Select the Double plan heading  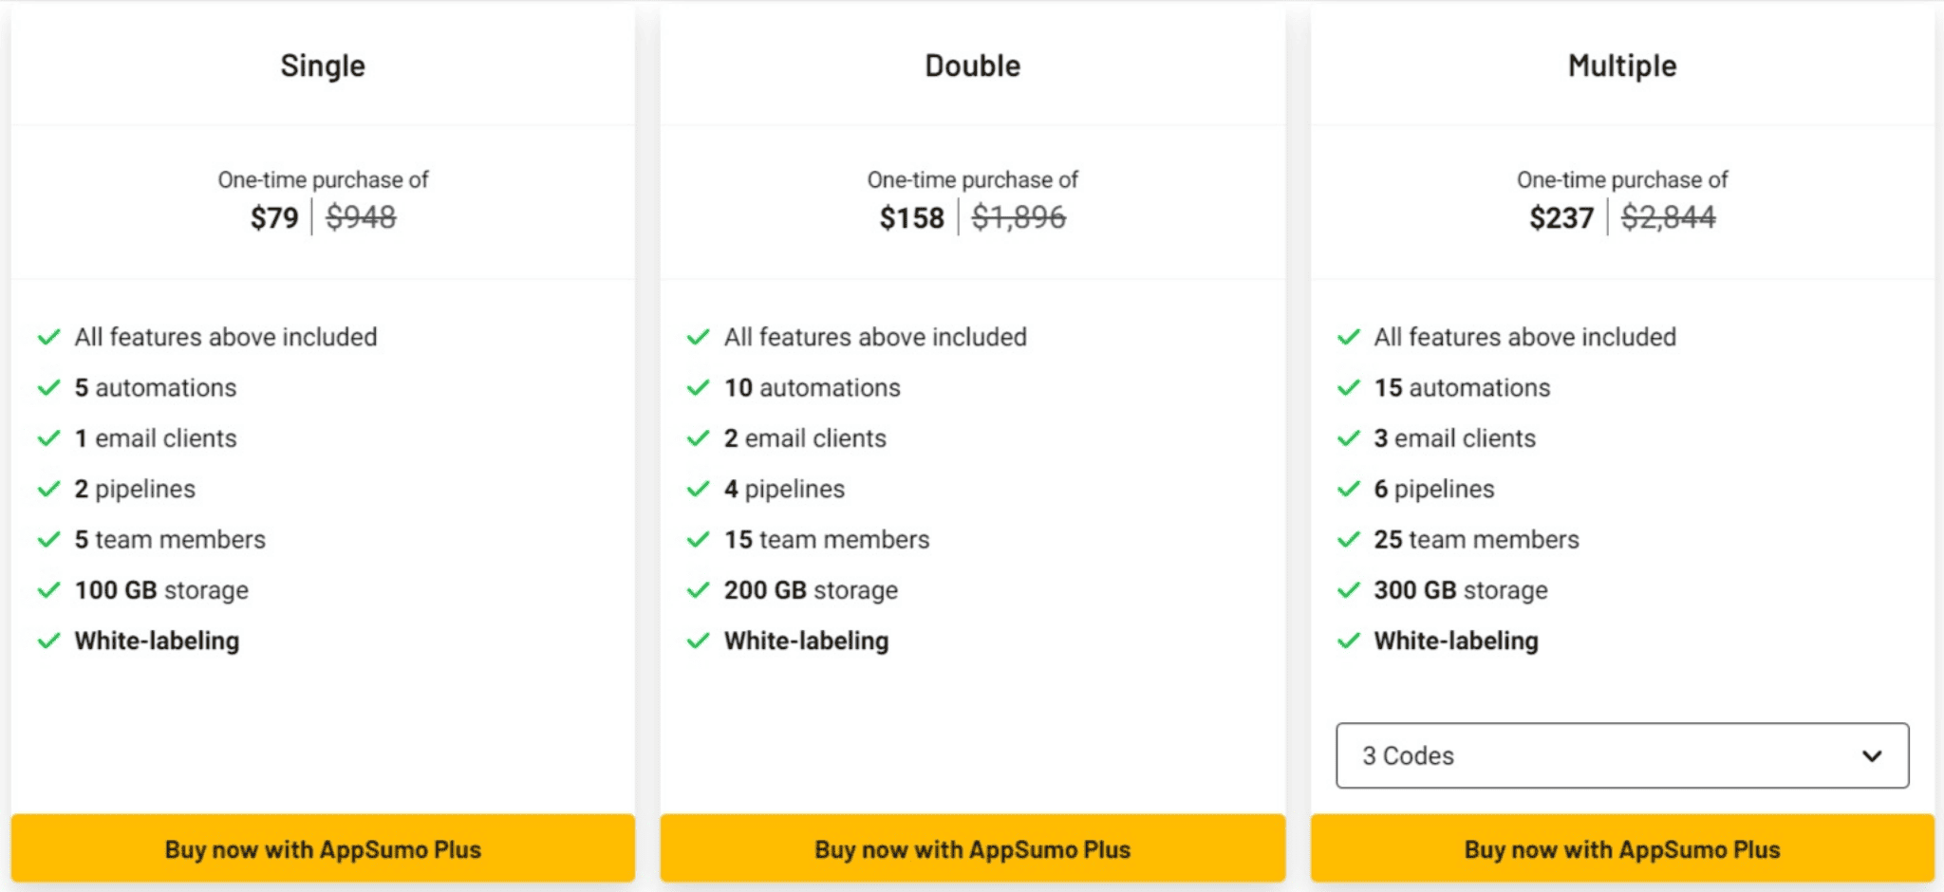tap(973, 65)
